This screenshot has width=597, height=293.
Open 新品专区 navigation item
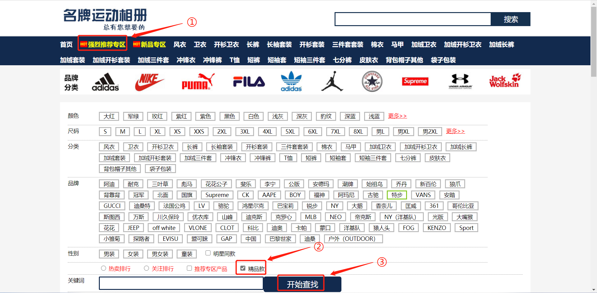[149, 44]
